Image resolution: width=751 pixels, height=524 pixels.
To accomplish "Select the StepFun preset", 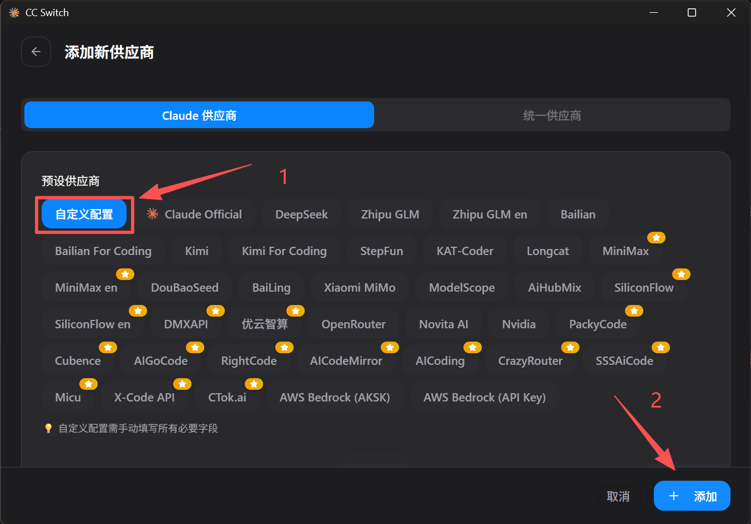I will 381,251.
